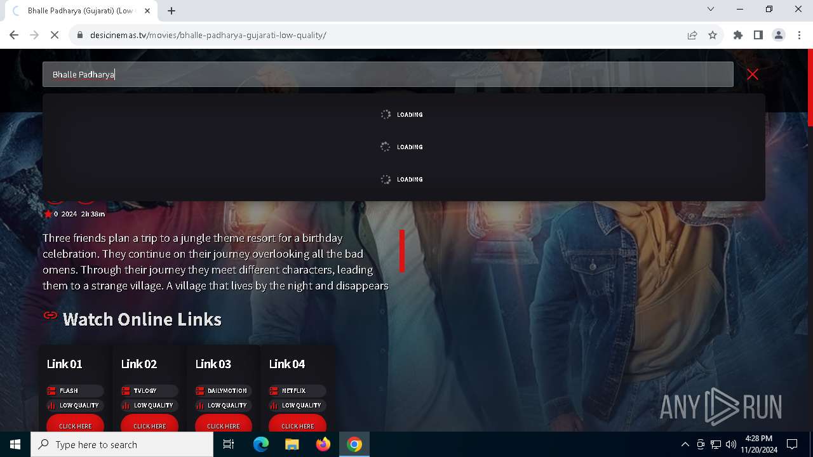Share this page via share icon
Screen dimensions: 813x457
point(692,35)
